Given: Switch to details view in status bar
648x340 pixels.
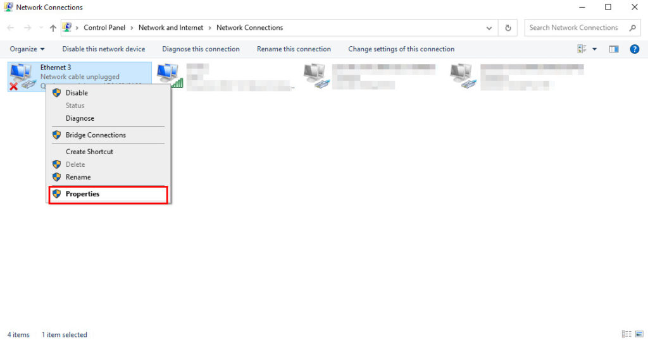Looking at the screenshot, I should [x=626, y=334].
